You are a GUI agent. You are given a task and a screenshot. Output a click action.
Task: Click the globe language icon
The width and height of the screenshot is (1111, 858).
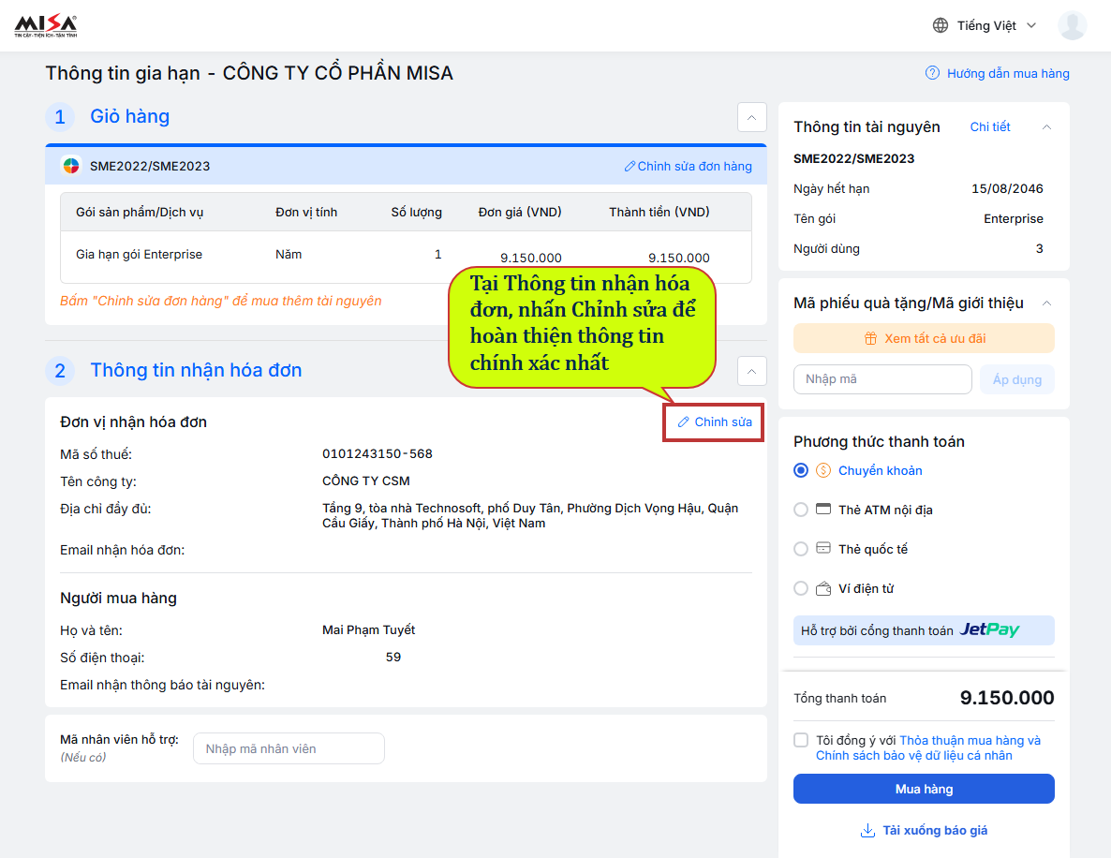(x=941, y=25)
